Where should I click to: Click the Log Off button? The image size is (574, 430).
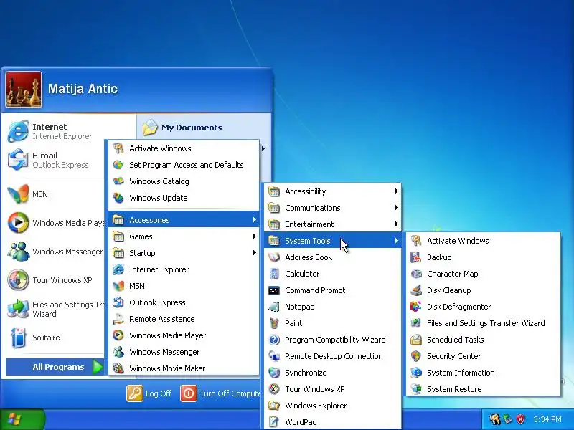coord(149,393)
